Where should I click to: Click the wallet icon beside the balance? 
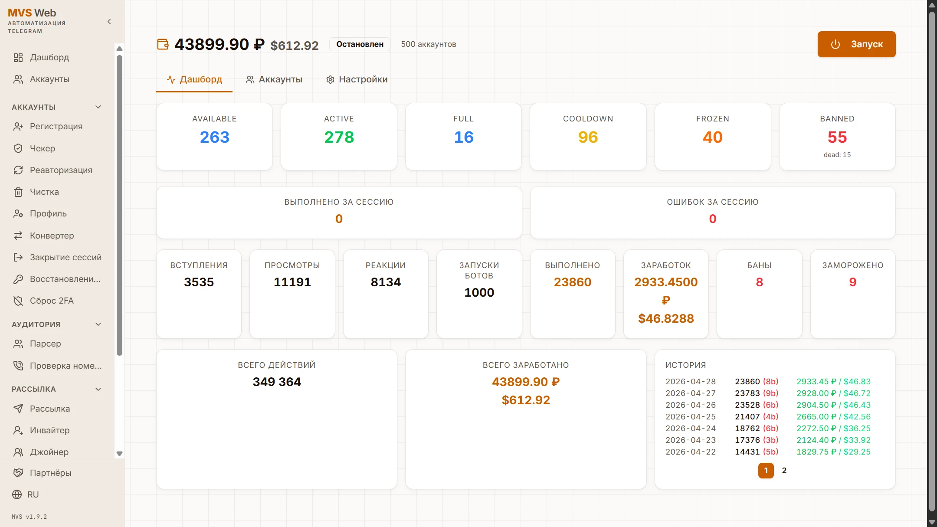click(x=163, y=44)
